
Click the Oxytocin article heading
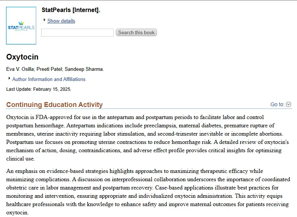tap(22, 57)
